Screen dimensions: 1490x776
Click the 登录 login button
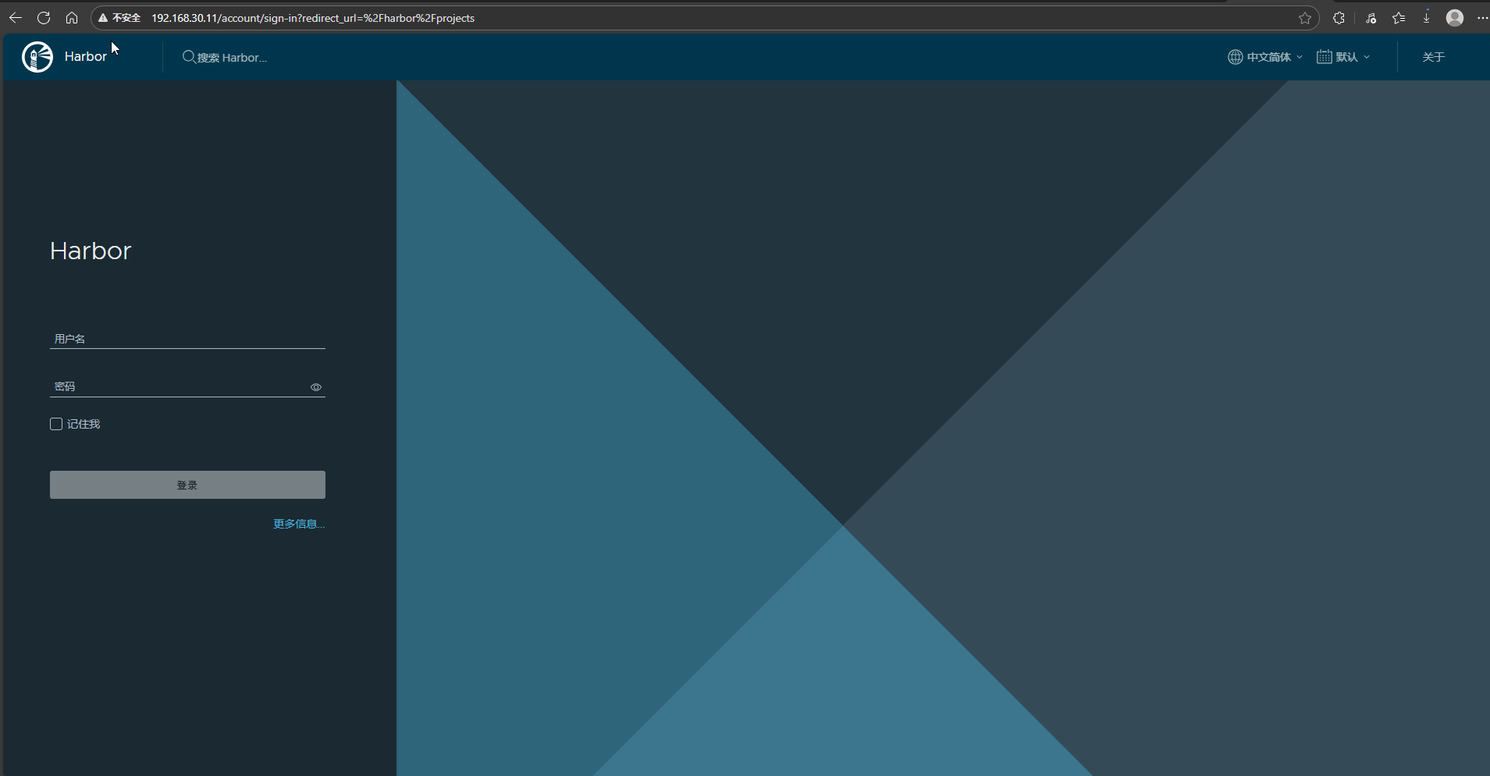click(187, 485)
